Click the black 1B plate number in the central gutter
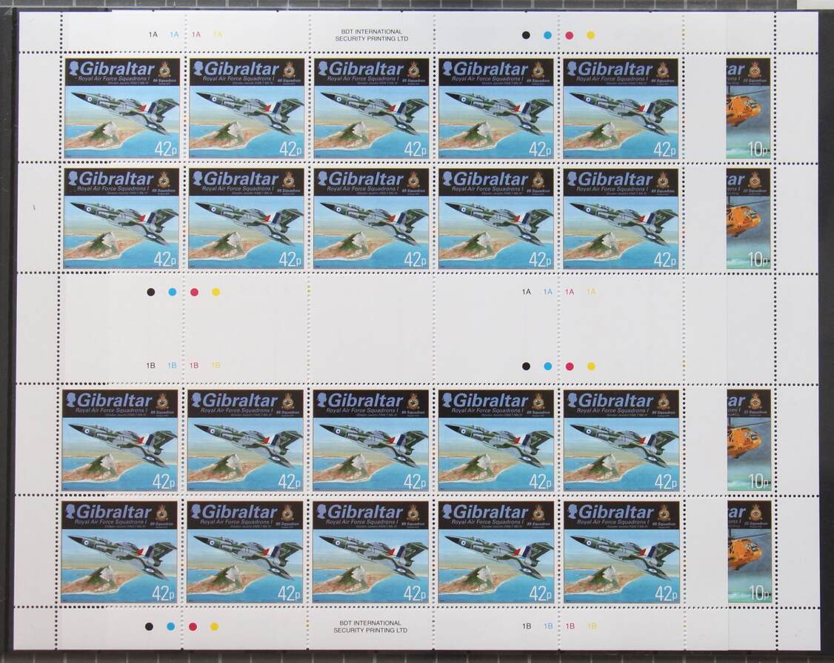834x663 pixels. [150, 365]
